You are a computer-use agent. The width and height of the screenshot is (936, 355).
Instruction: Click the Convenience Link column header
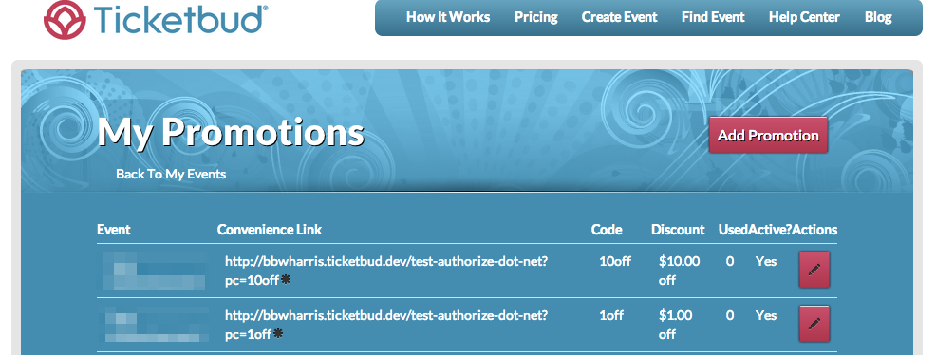pos(270,230)
